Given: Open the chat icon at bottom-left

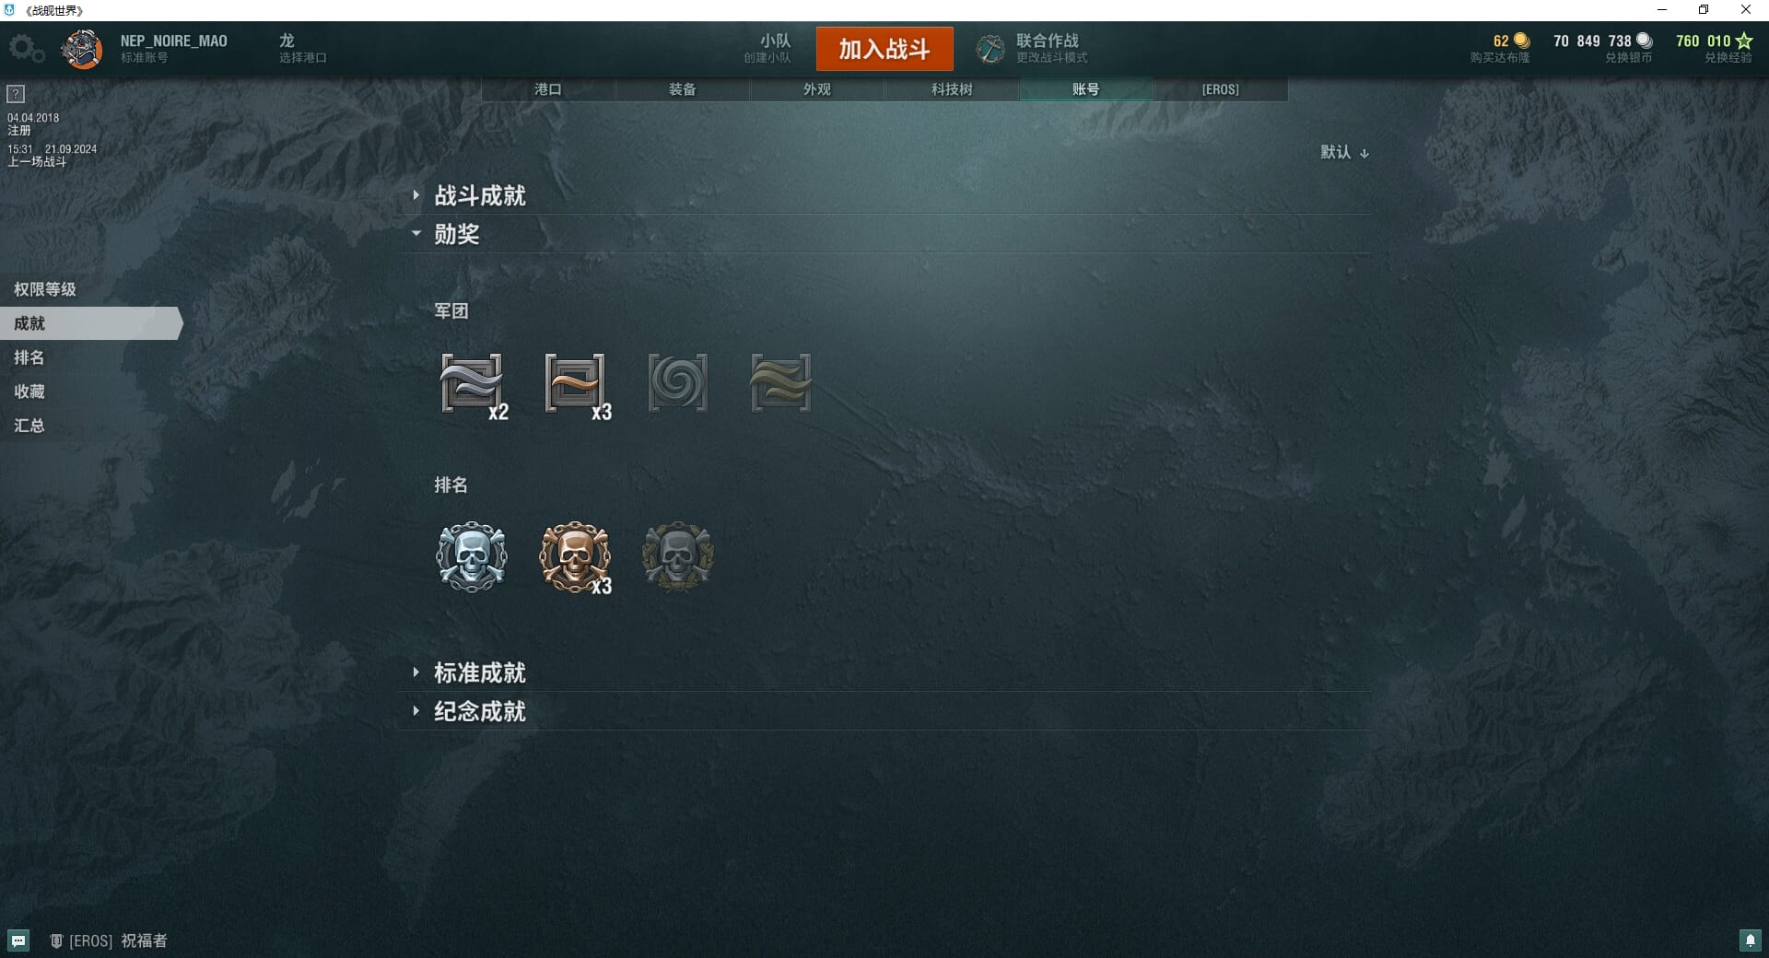Looking at the screenshot, I should click(x=18, y=940).
